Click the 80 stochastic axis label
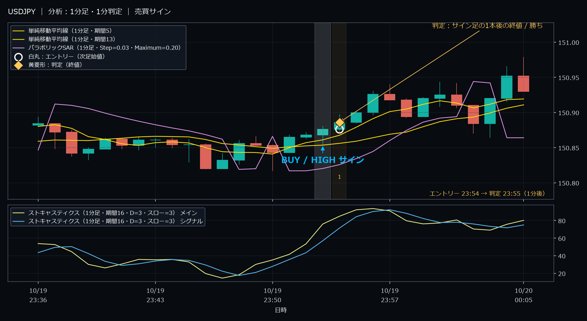 (562, 221)
